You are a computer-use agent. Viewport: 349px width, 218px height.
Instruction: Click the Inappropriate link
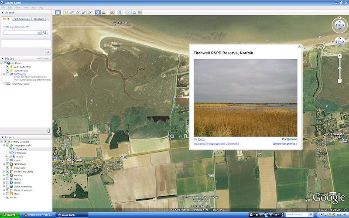click(216, 144)
